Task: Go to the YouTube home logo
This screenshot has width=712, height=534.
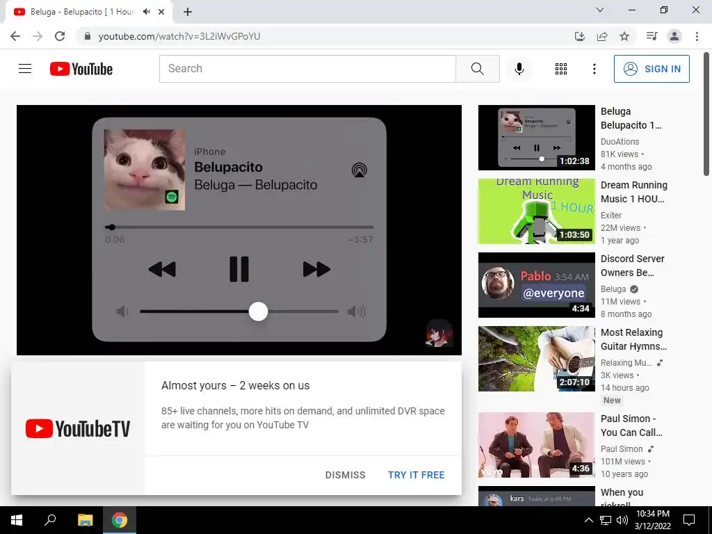Action: 81,69
